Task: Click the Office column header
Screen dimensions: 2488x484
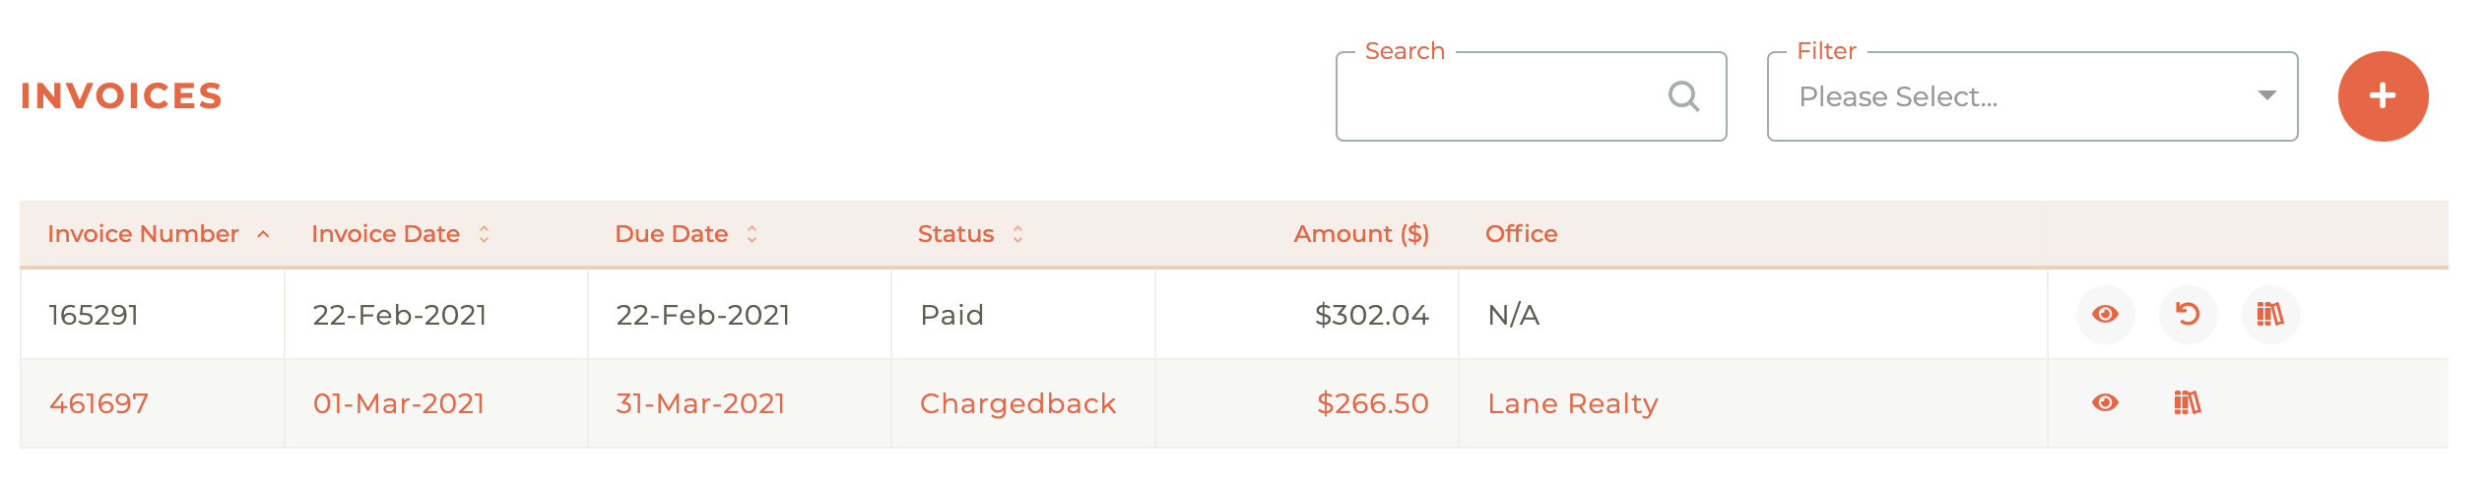Action: (x=1521, y=234)
